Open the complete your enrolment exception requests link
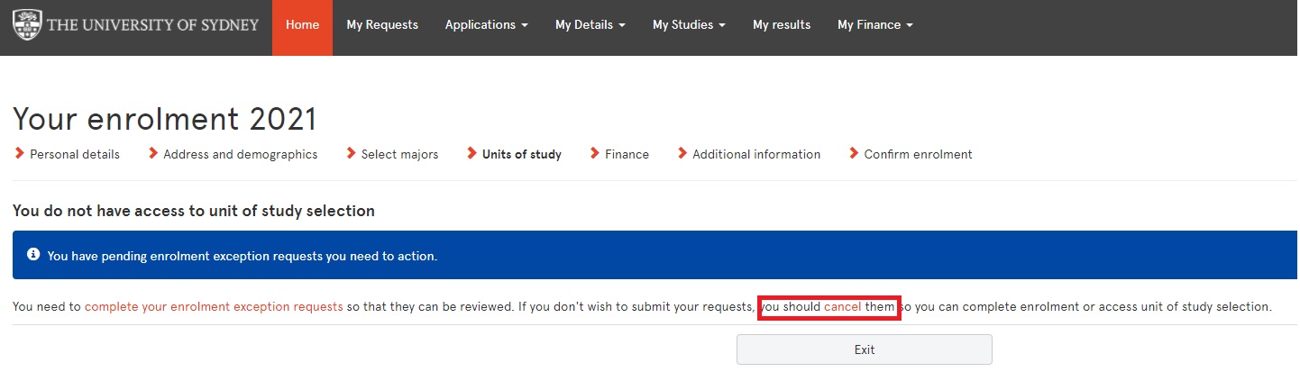 (x=214, y=307)
